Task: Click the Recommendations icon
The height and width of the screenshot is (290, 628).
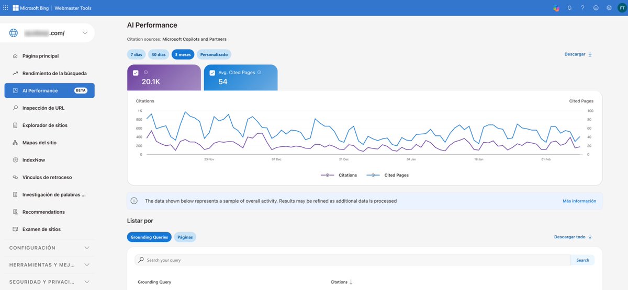Action: pyautogui.click(x=16, y=212)
